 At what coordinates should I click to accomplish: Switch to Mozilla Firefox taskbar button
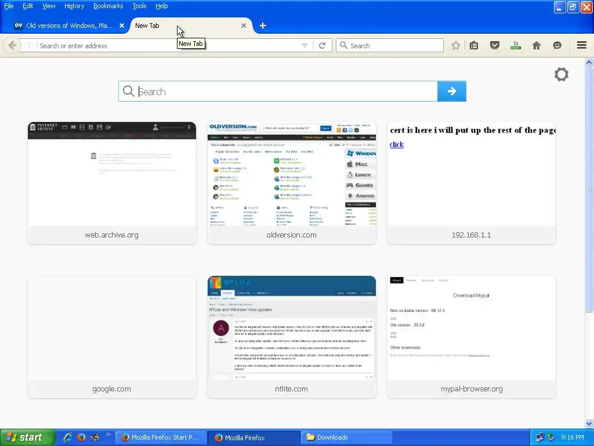(x=255, y=437)
